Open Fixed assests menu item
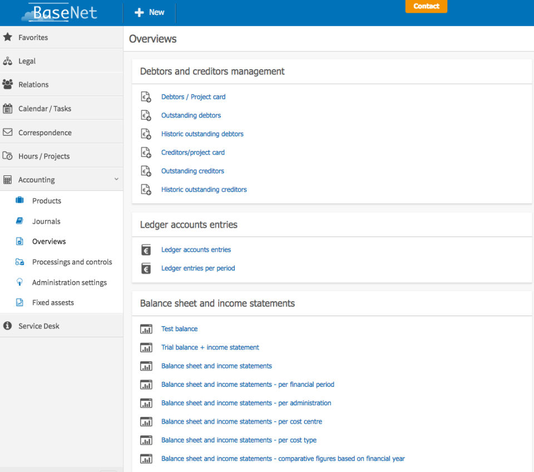The width and height of the screenshot is (534, 472). [53, 303]
